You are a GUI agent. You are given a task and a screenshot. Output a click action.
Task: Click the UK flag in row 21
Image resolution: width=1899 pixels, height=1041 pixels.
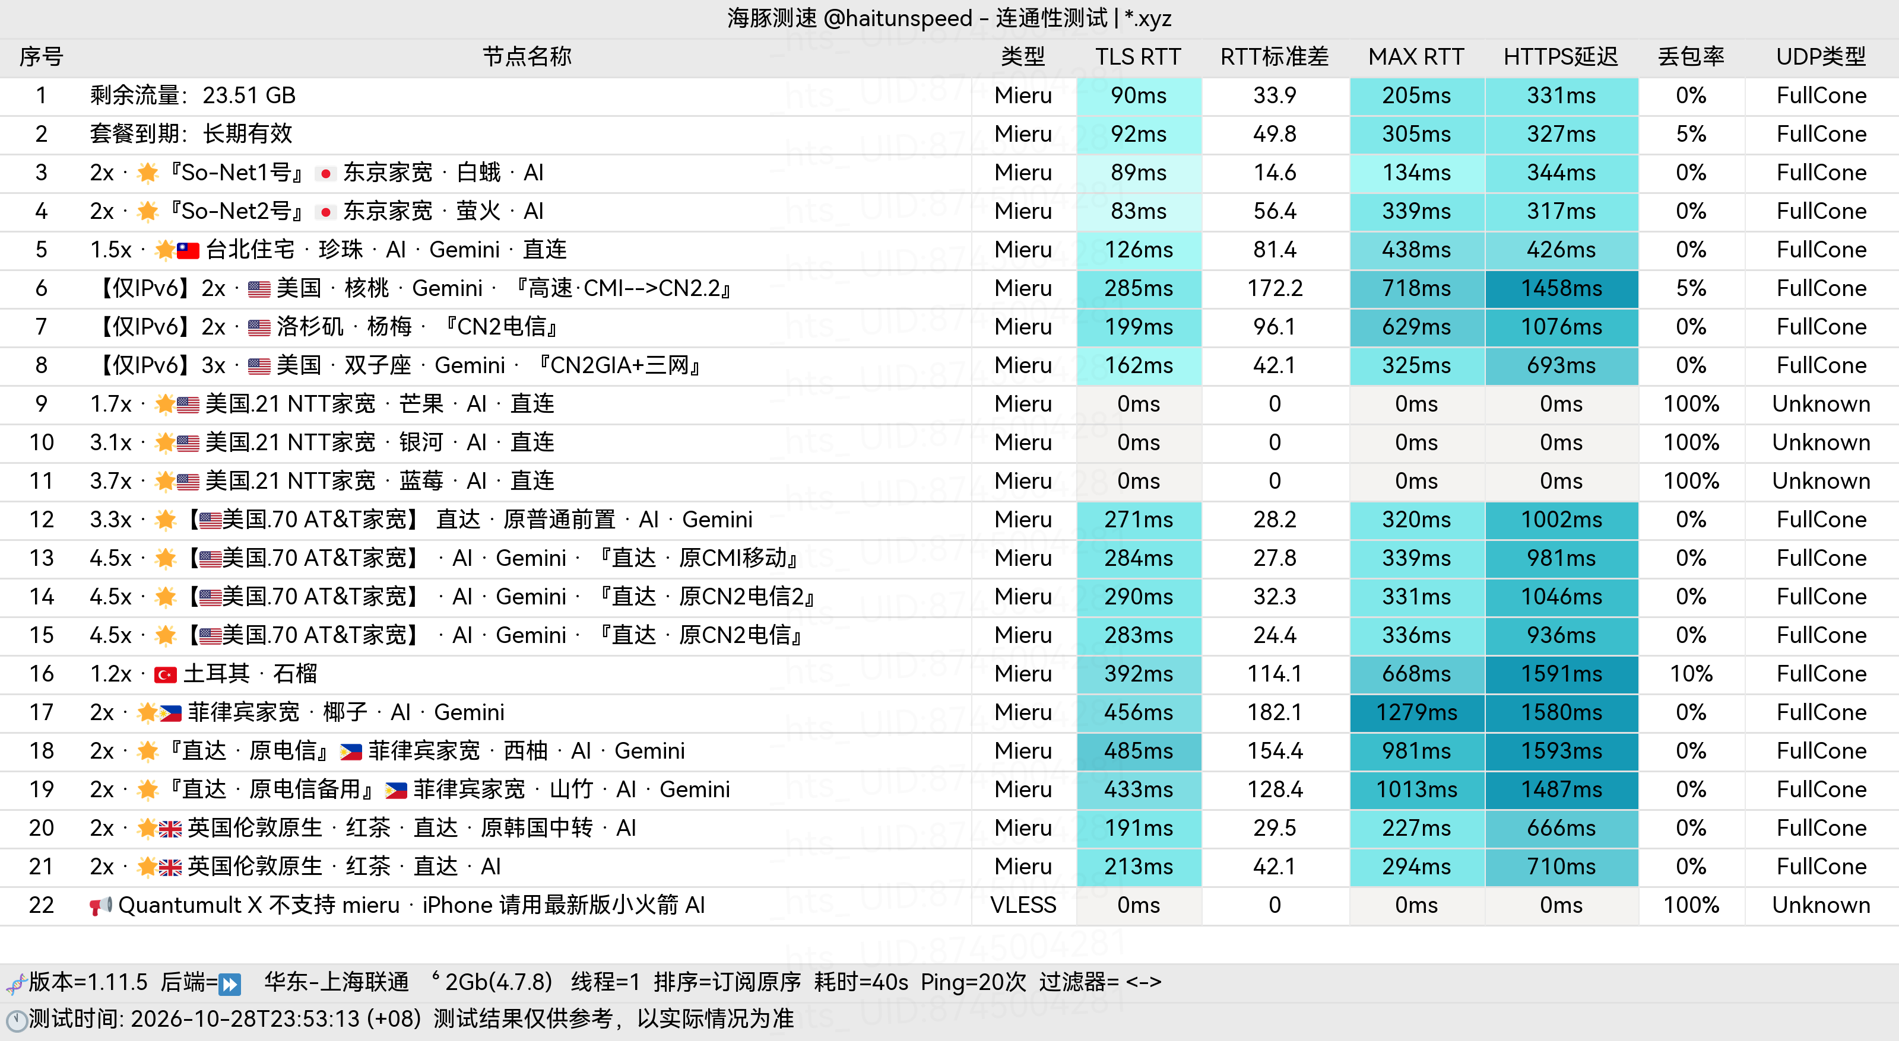170,867
